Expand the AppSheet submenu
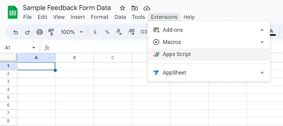Image resolution: width=283 pixels, height=126 pixels. (209, 73)
